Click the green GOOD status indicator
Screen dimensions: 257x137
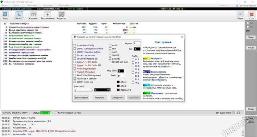pos(45,113)
